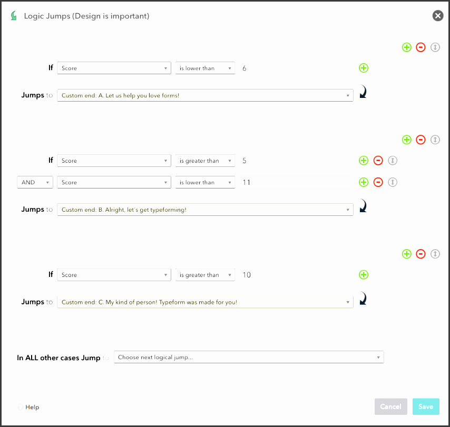This screenshot has height=427, width=450.
Task: Add condition to 'is lower than 6' rule
Action: click(364, 68)
